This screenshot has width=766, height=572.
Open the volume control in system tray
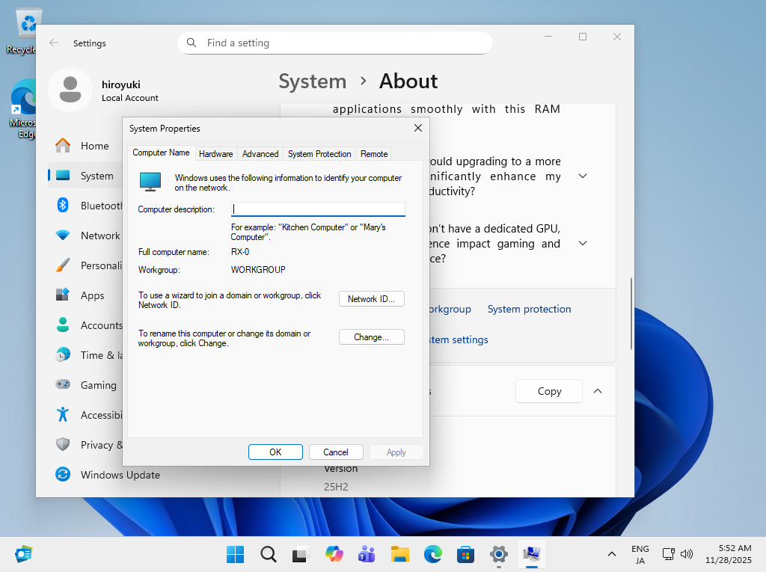(x=687, y=554)
